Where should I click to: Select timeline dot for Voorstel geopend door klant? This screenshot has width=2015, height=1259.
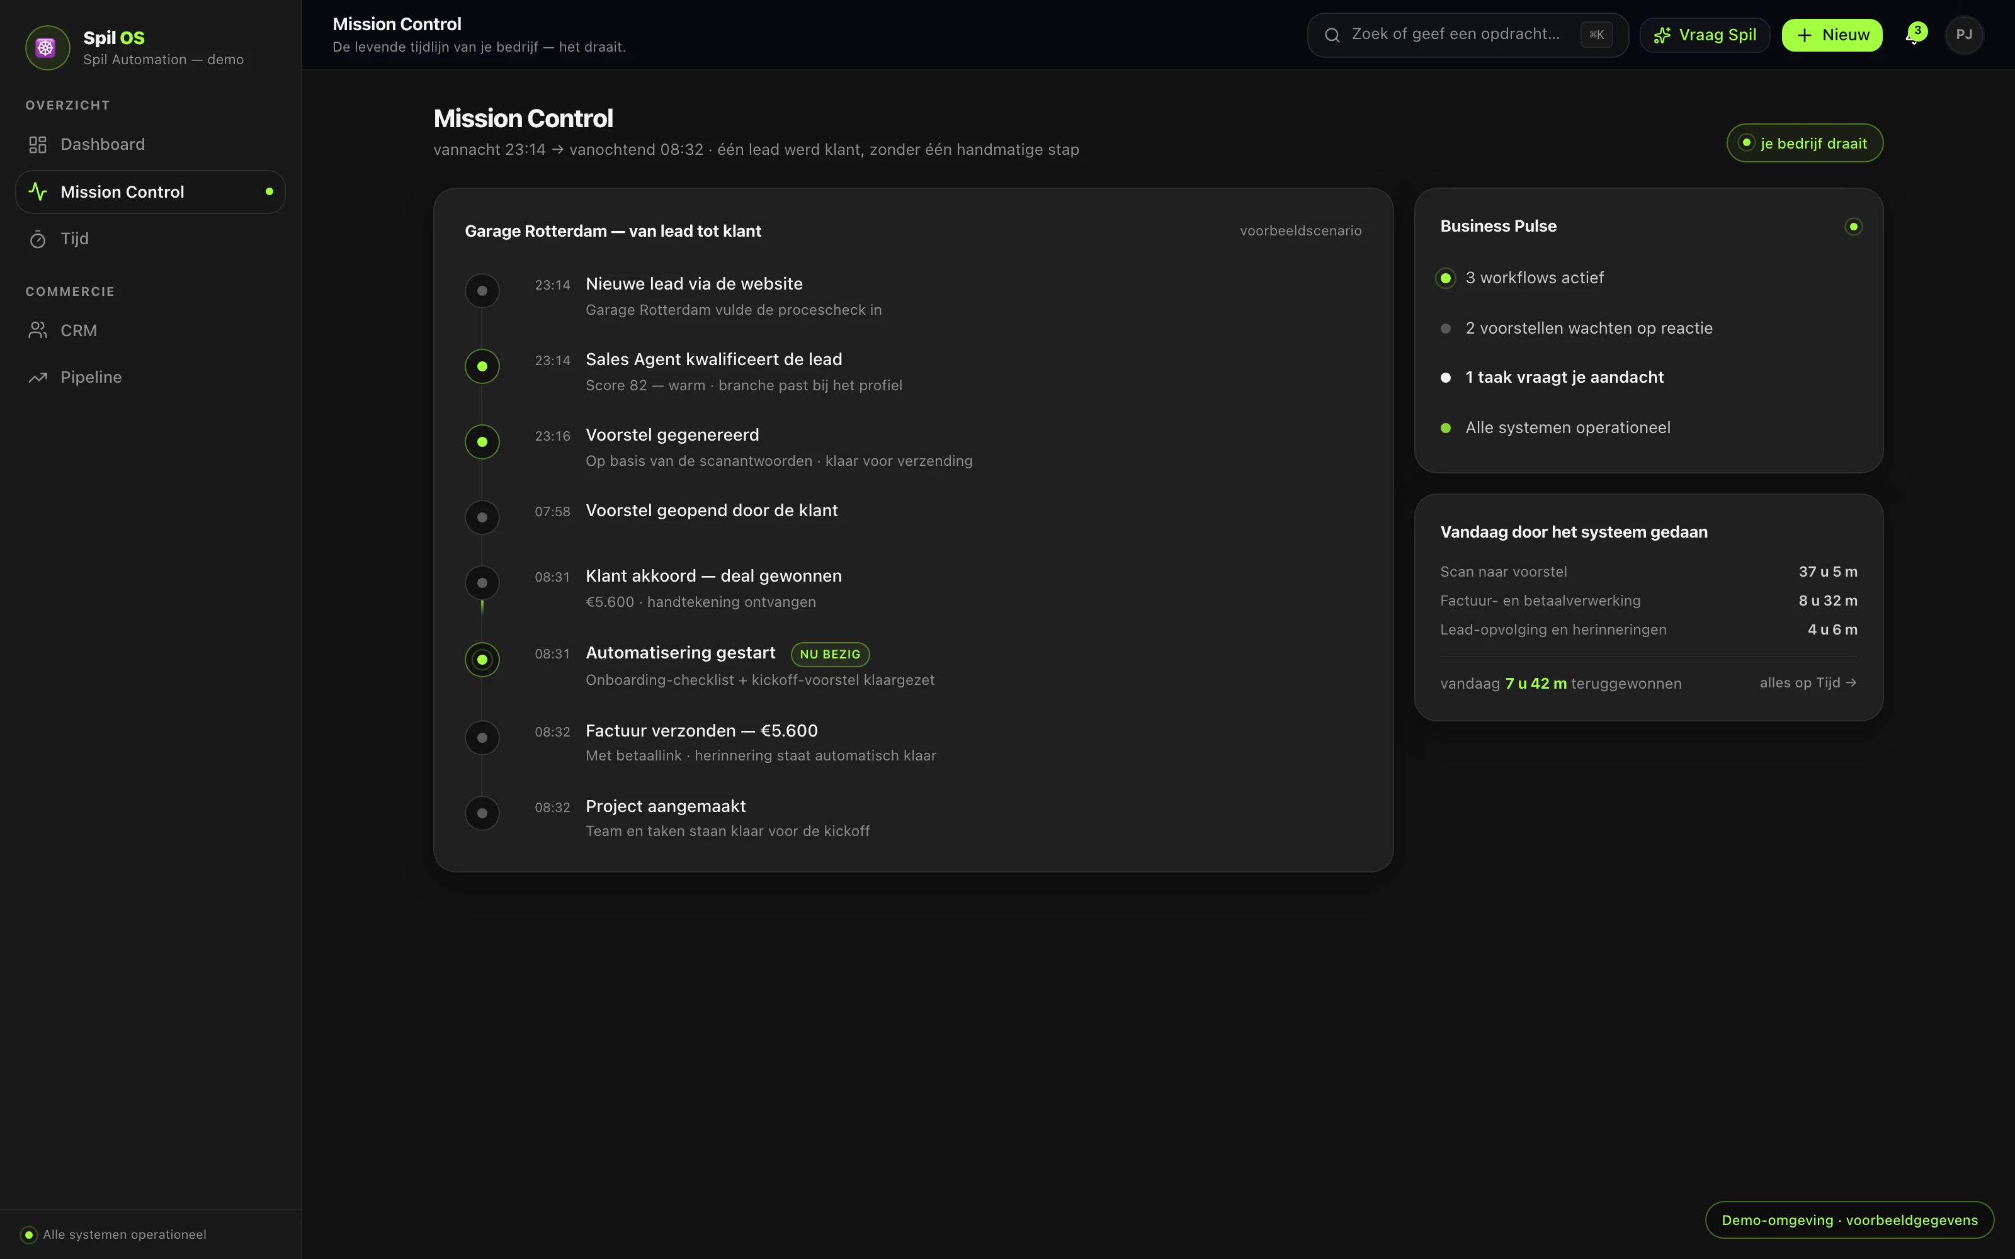tap(482, 517)
